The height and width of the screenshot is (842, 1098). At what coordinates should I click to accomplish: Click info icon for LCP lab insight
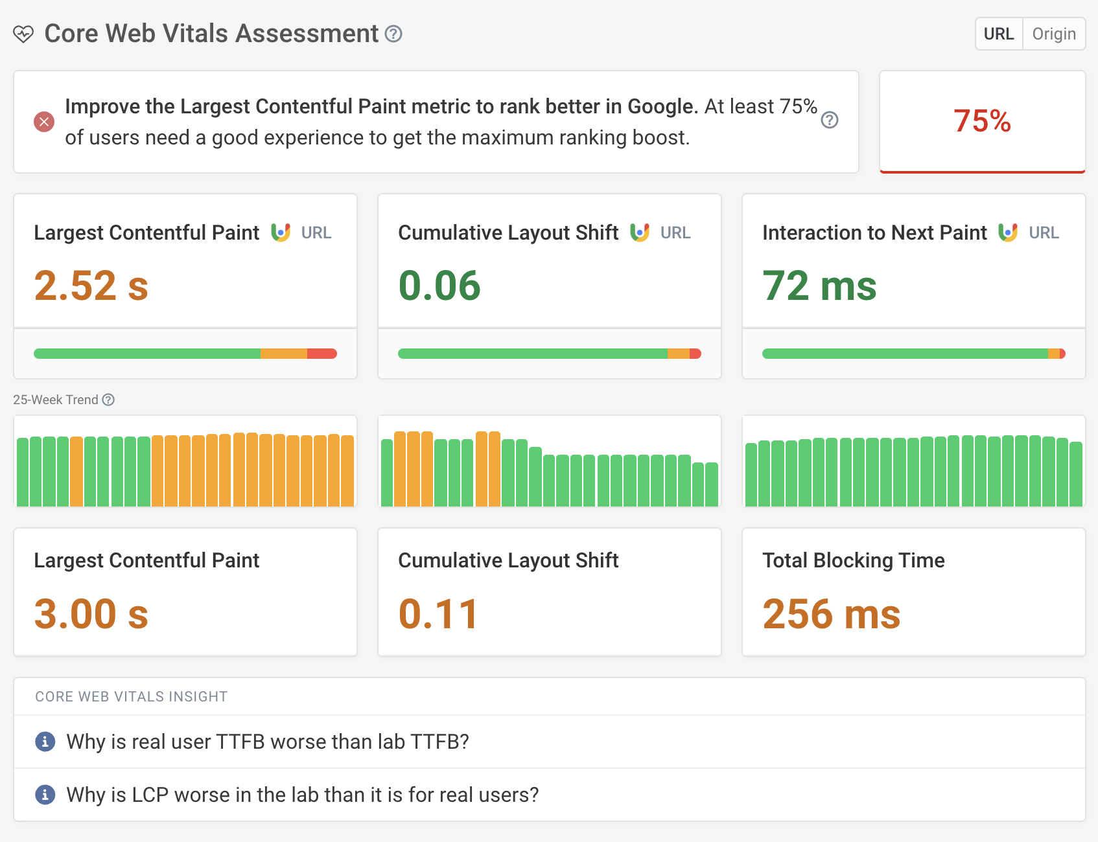click(45, 795)
